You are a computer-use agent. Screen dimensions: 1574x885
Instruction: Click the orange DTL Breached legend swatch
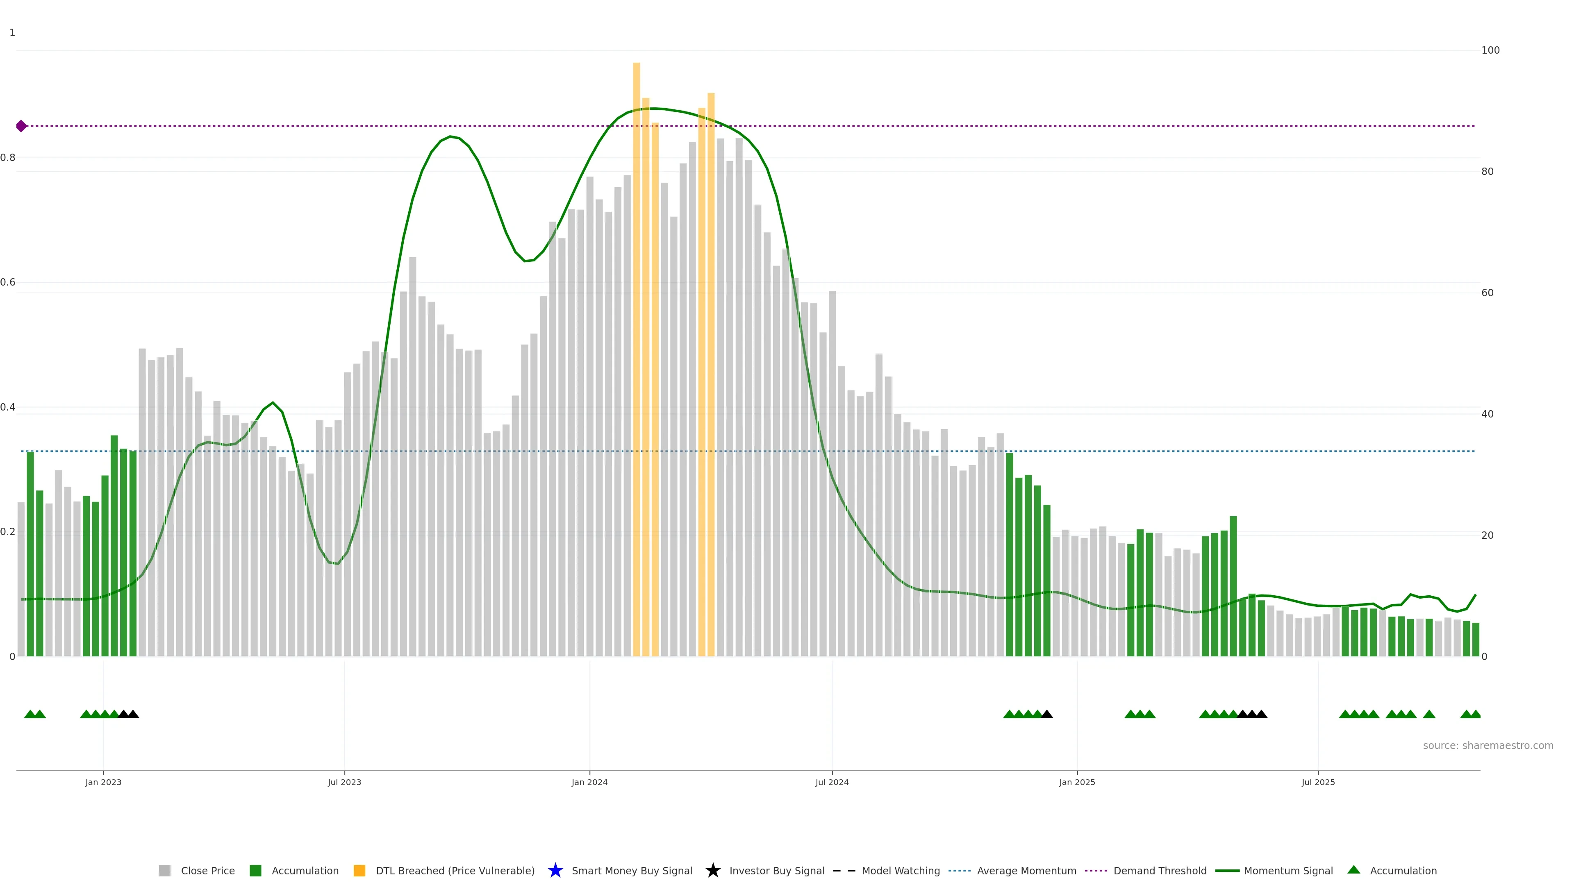(359, 871)
